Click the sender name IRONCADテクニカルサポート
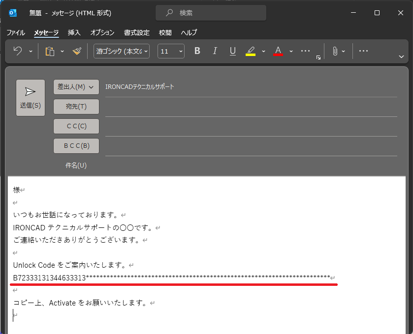The height and width of the screenshot is (334, 413). pos(140,87)
